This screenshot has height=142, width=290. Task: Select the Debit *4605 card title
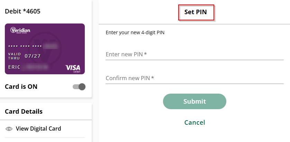22,11
